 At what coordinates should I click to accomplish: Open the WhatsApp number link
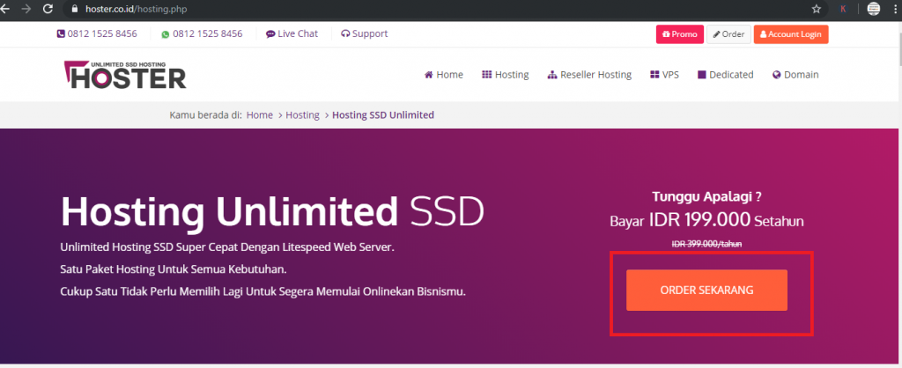[x=202, y=34]
